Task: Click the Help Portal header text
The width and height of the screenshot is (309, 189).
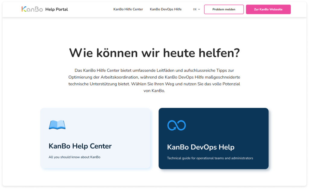Action: click(56, 9)
